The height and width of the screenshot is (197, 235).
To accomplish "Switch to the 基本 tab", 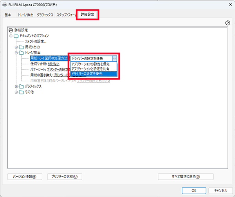I will (x=8, y=15).
